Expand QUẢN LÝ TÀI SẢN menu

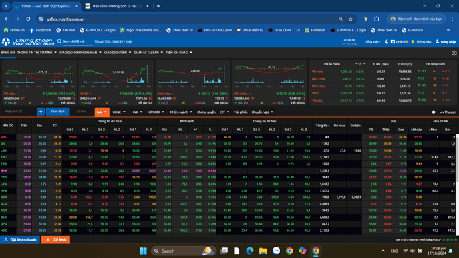pyautogui.click(x=148, y=53)
